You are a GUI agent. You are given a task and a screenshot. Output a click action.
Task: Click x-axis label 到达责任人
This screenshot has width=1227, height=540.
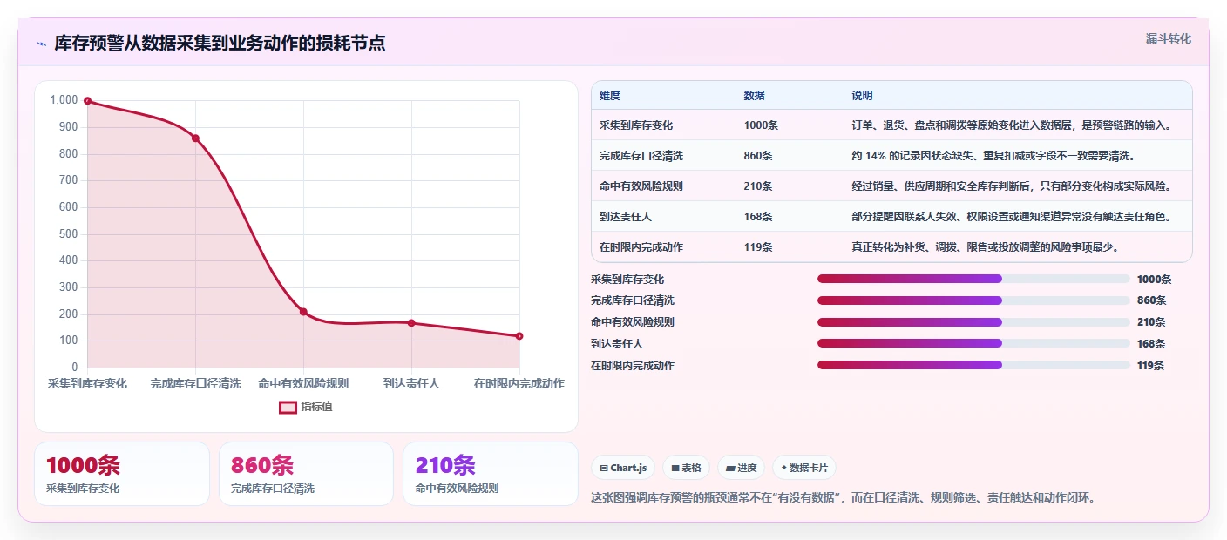(411, 383)
